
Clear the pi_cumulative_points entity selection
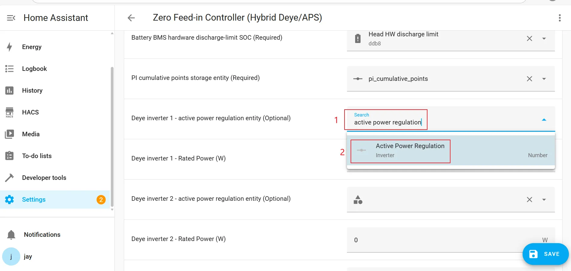(529, 79)
